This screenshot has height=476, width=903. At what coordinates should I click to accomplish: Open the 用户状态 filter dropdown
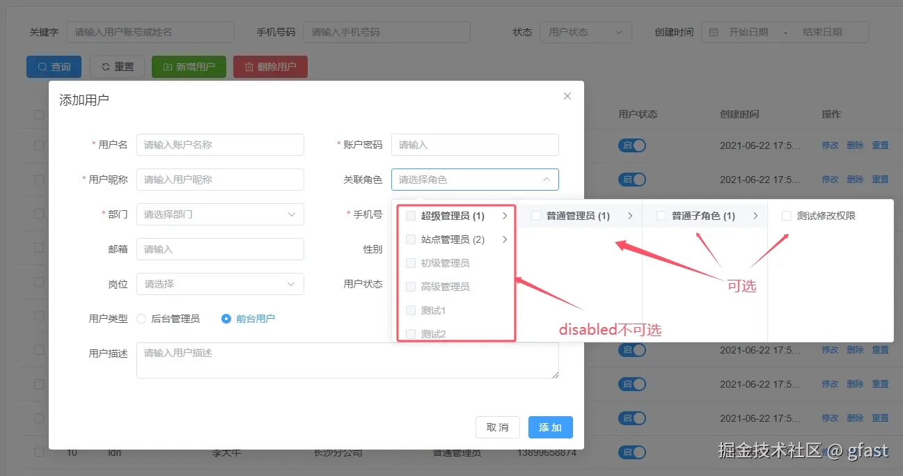(x=586, y=32)
